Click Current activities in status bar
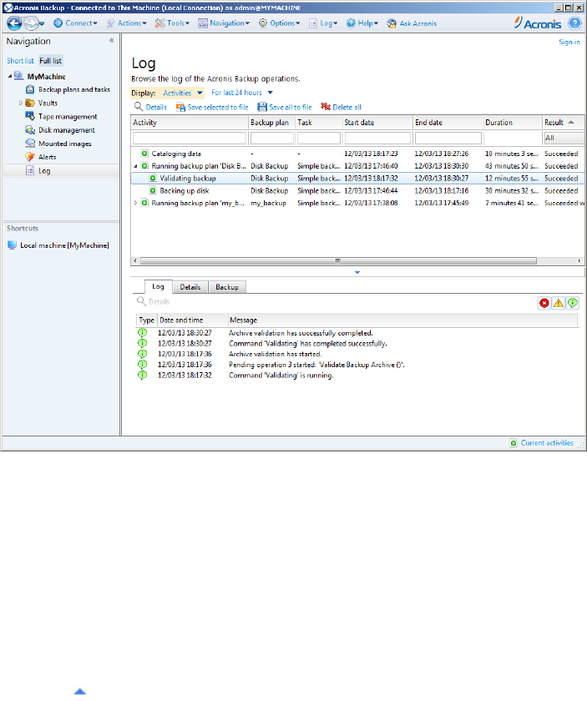Screen dimensions: 587x701 click(547, 443)
